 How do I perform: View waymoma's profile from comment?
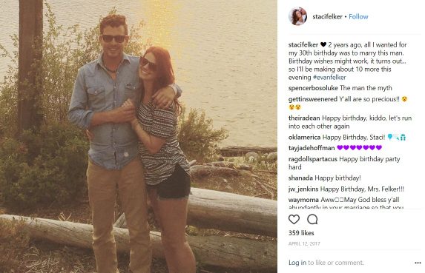tap(303, 200)
